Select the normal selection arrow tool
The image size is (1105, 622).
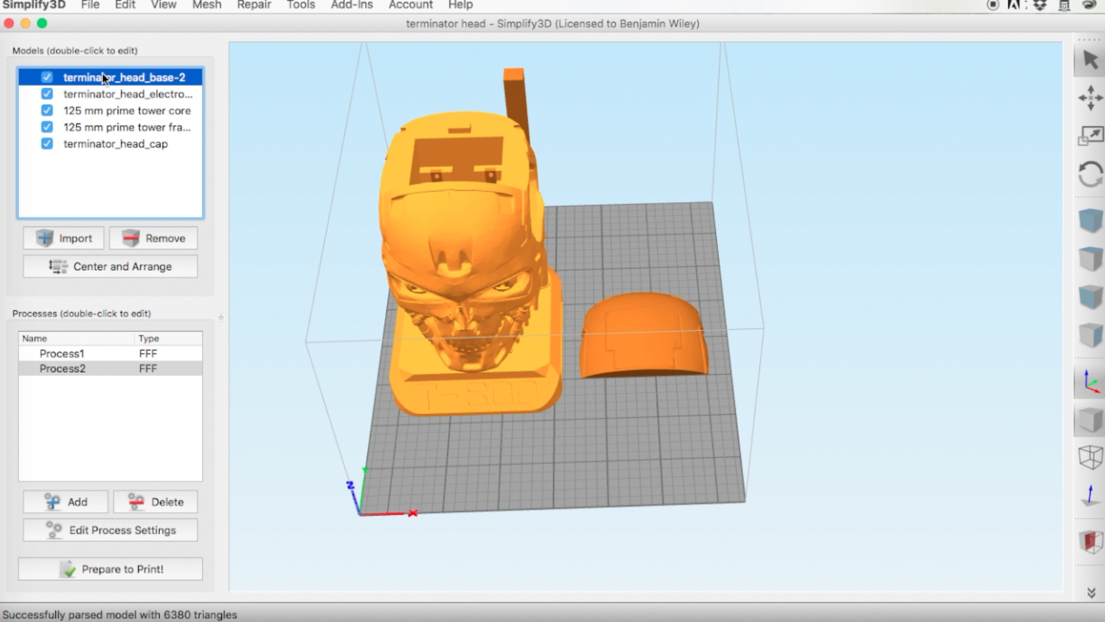coord(1090,60)
